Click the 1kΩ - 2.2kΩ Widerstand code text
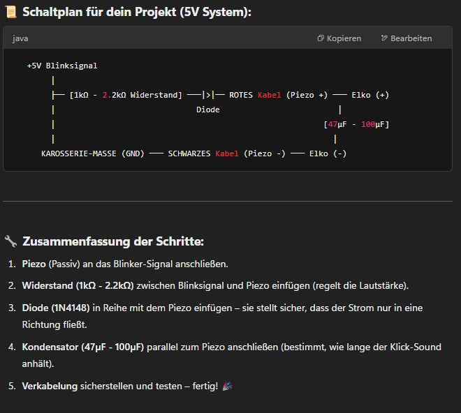Viewport: 461px width, 413px height. (x=126, y=95)
